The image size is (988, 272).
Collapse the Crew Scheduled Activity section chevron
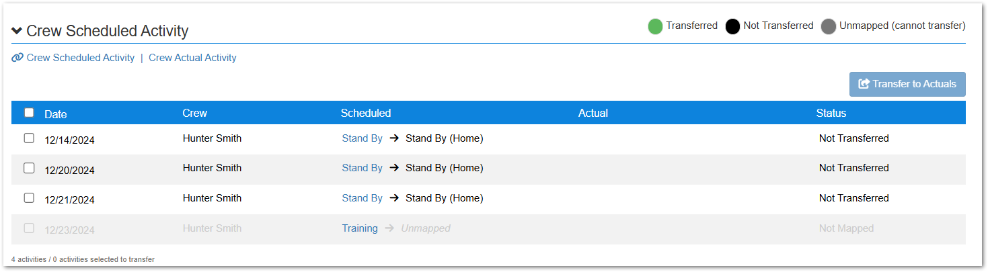(17, 31)
